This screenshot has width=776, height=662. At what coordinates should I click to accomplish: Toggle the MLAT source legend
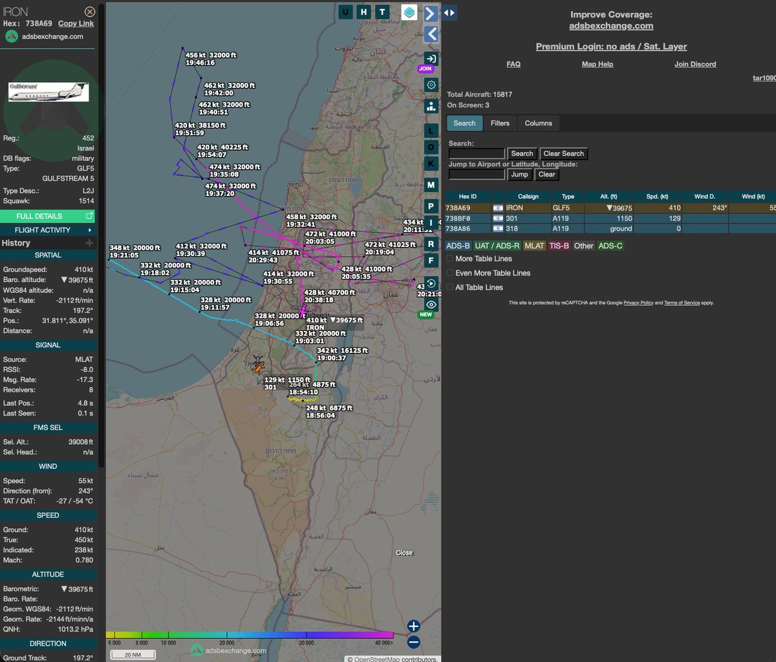(534, 246)
